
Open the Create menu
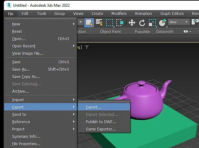tap(97, 14)
